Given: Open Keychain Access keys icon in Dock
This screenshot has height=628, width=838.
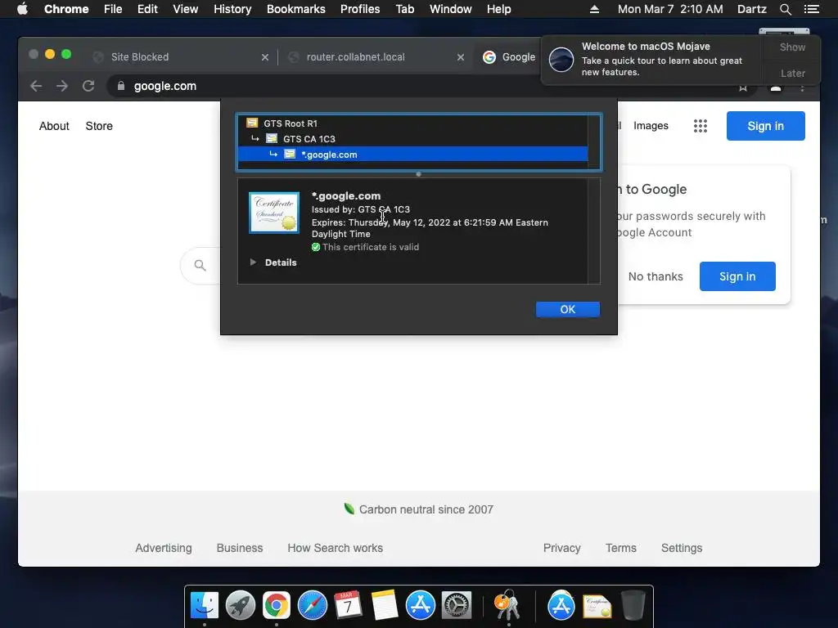Looking at the screenshot, I should 507,605.
